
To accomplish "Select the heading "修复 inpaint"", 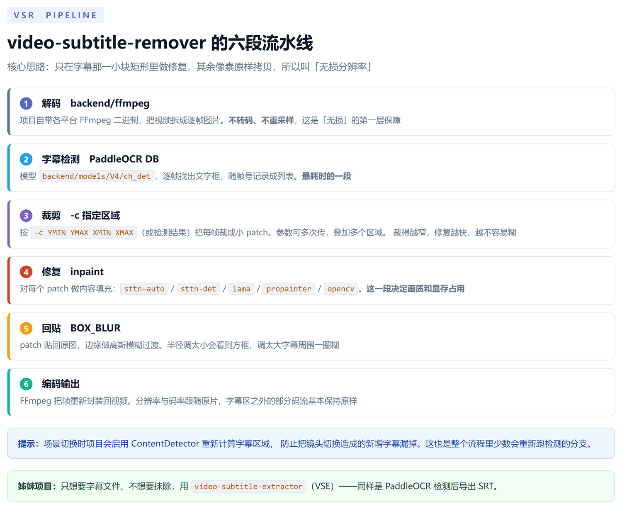I will click(73, 272).
